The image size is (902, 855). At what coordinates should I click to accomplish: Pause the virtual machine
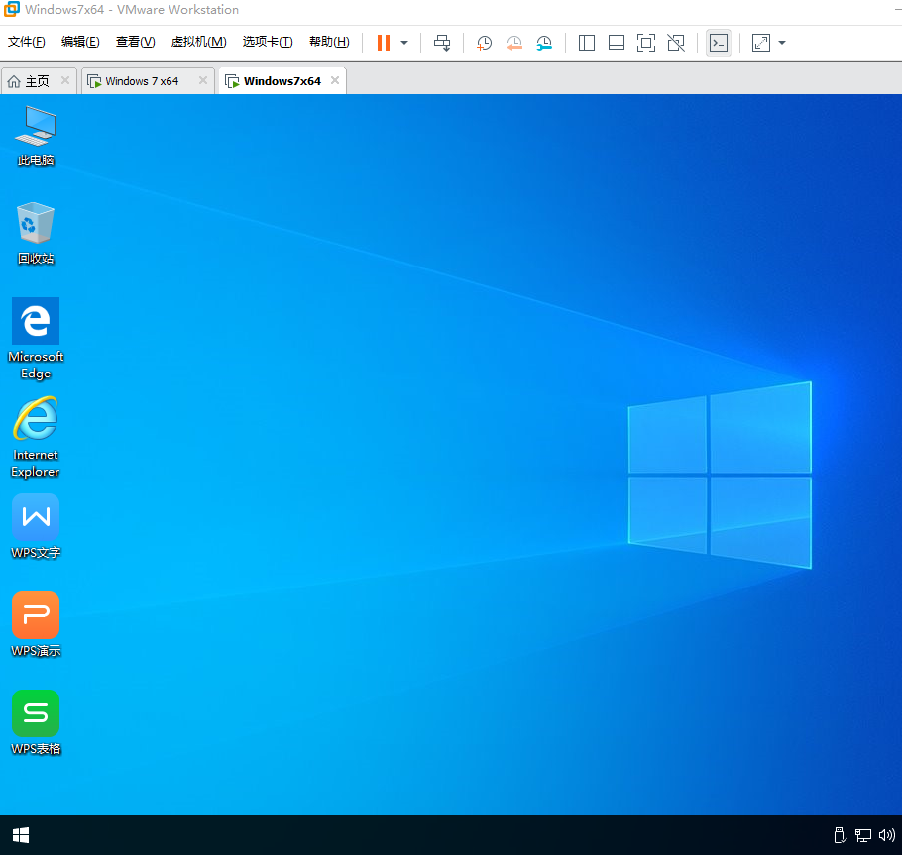(384, 43)
